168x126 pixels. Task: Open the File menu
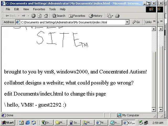(8, 9)
